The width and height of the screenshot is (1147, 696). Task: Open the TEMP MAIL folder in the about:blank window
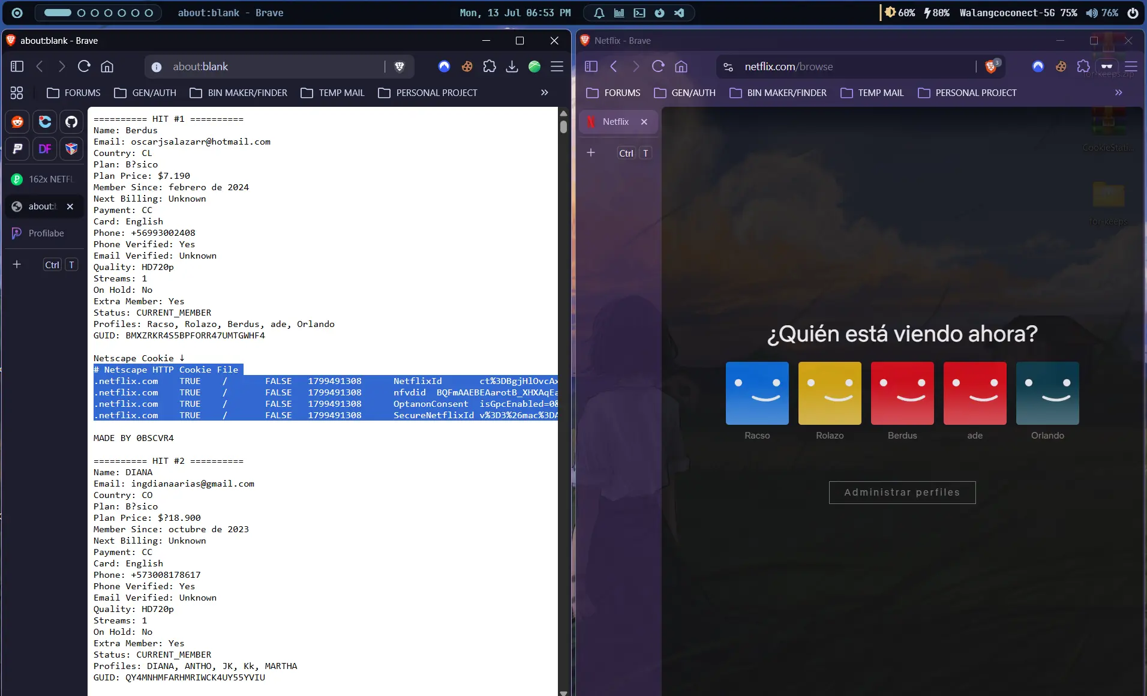click(332, 92)
